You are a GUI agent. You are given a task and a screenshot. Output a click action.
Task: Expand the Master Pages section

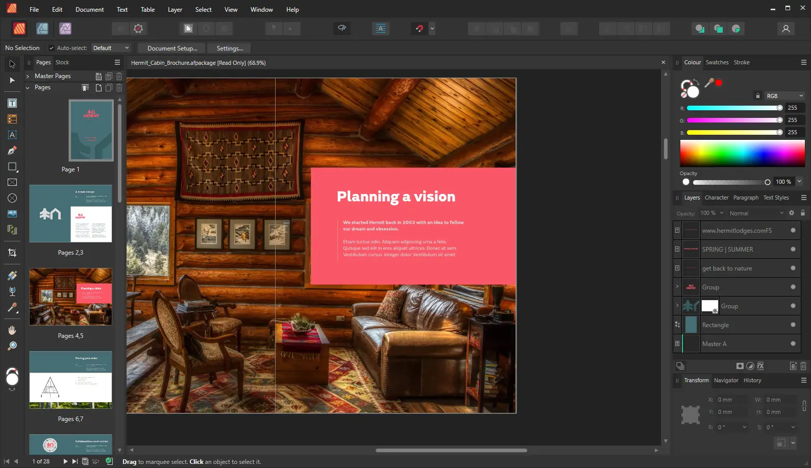(x=28, y=76)
